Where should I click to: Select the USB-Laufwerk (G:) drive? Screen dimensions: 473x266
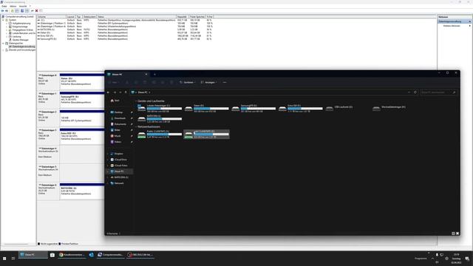(340, 108)
